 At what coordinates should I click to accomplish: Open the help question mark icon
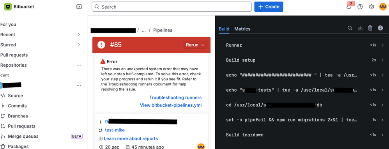click(360, 7)
